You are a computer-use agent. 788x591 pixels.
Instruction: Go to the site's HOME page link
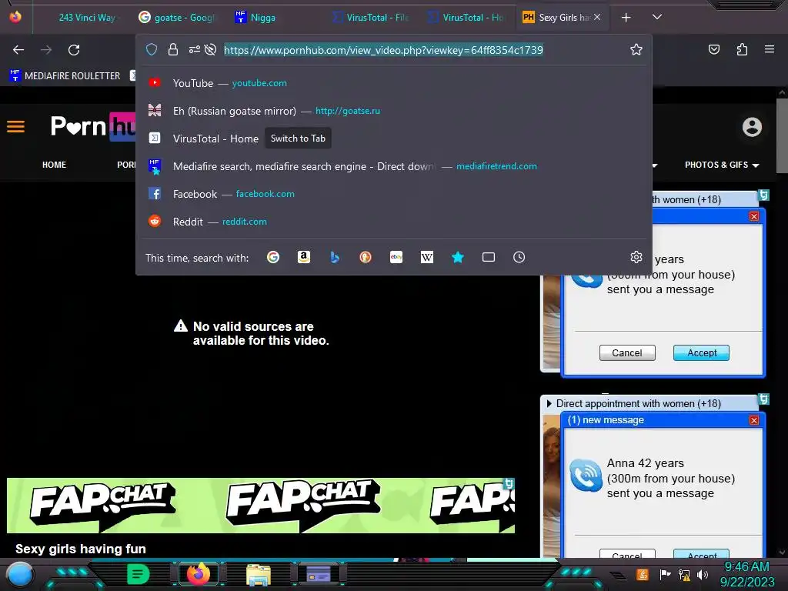pyautogui.click(x=55, y=165)
